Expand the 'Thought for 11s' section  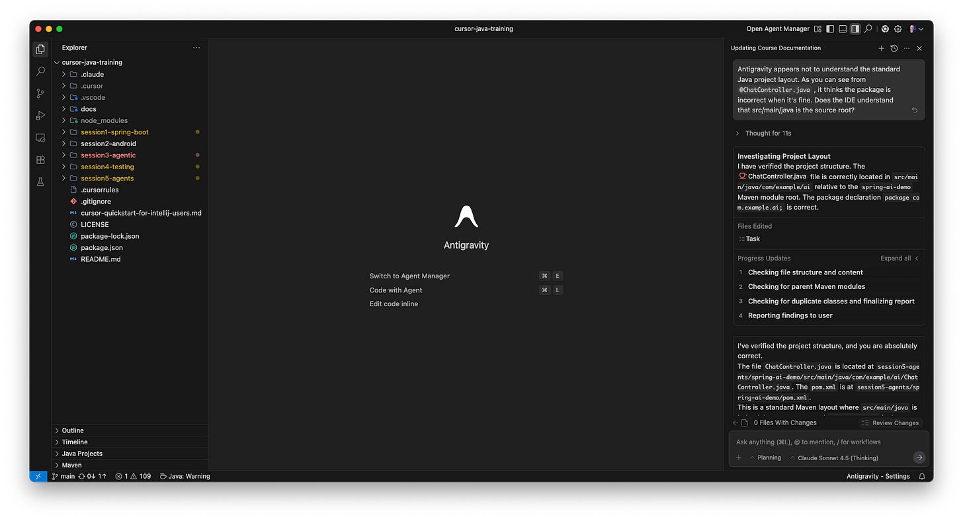pyautogui.click(x=763, y=133)
